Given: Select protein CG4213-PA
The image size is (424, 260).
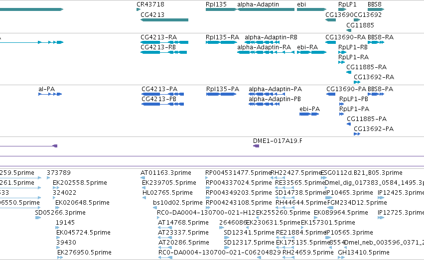Looking at the screenshot, I should (159, 89).
